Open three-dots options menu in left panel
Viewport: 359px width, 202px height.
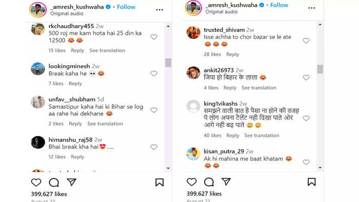point(159,10)
